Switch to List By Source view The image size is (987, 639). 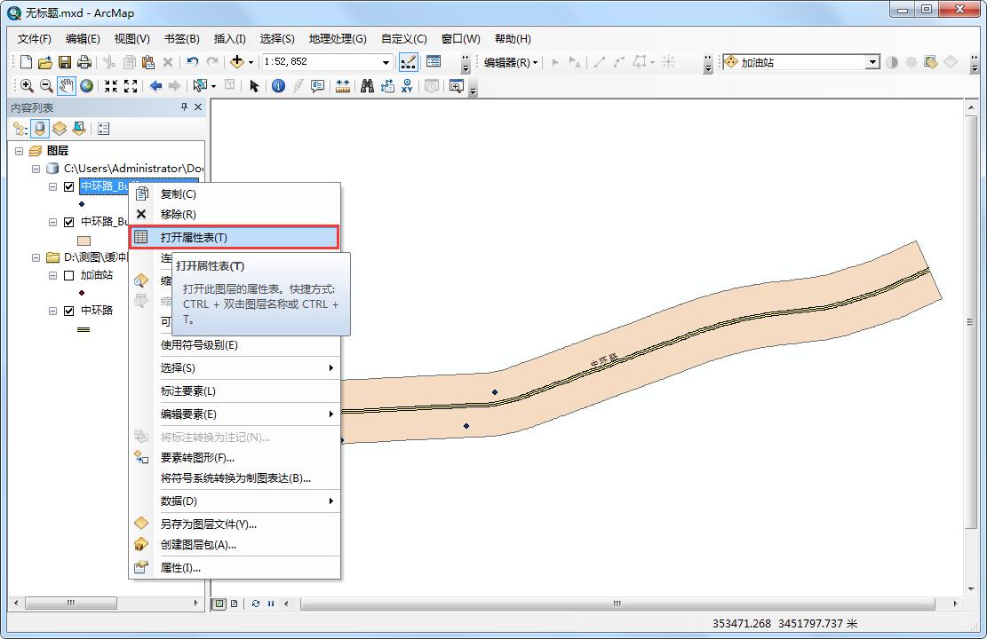pyautogui.click(x=40, y=129)
